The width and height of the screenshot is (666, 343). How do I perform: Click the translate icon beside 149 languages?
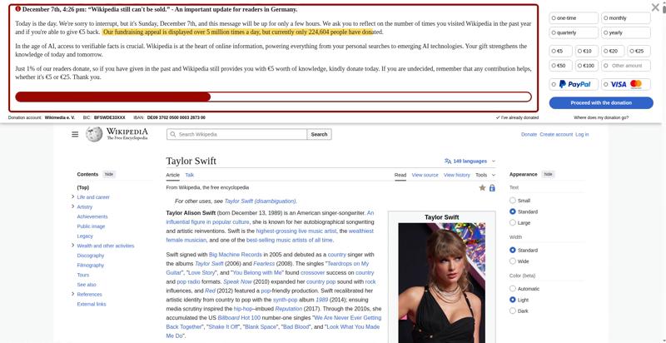(448, 161)
